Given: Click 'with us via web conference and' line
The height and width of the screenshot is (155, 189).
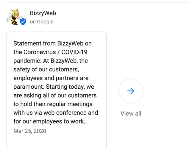Looking at the screenshot, I should pos(56,113).
